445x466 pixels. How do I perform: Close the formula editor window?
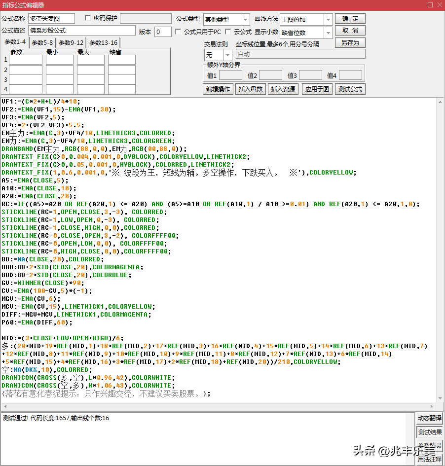pyautogui.click(x=440, y=5)
